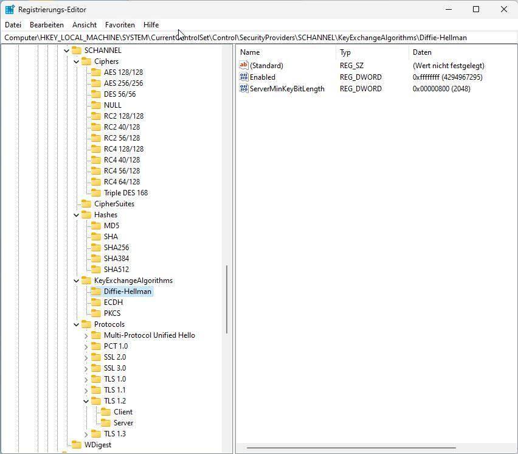Open the Favoriten menu
The height and width of the screenshot is (454, 518).
tap(120, 25)
